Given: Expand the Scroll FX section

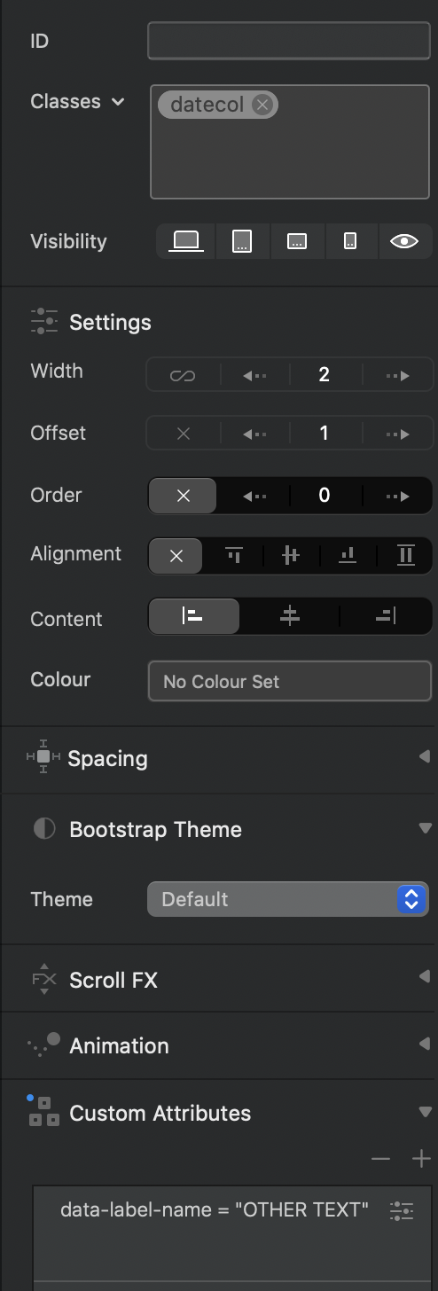Looking at the screenshot, I should click(425, 977).
